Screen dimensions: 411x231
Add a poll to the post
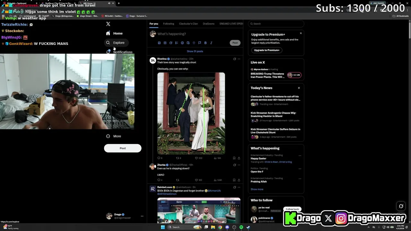pyautogui.click(x=177, y=43)
